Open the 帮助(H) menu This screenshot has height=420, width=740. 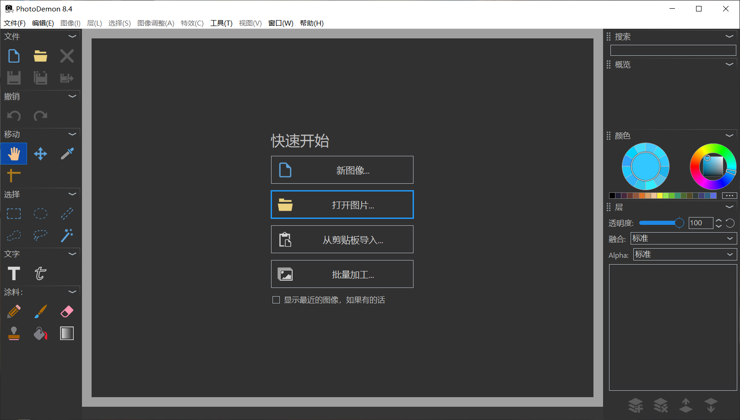tap(312, 23)
